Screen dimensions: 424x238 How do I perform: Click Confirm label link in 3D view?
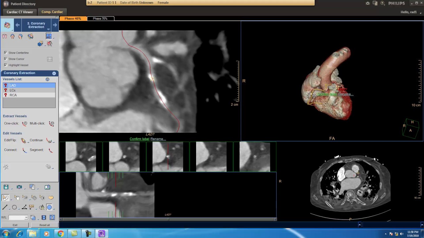(x=327, y=95)
